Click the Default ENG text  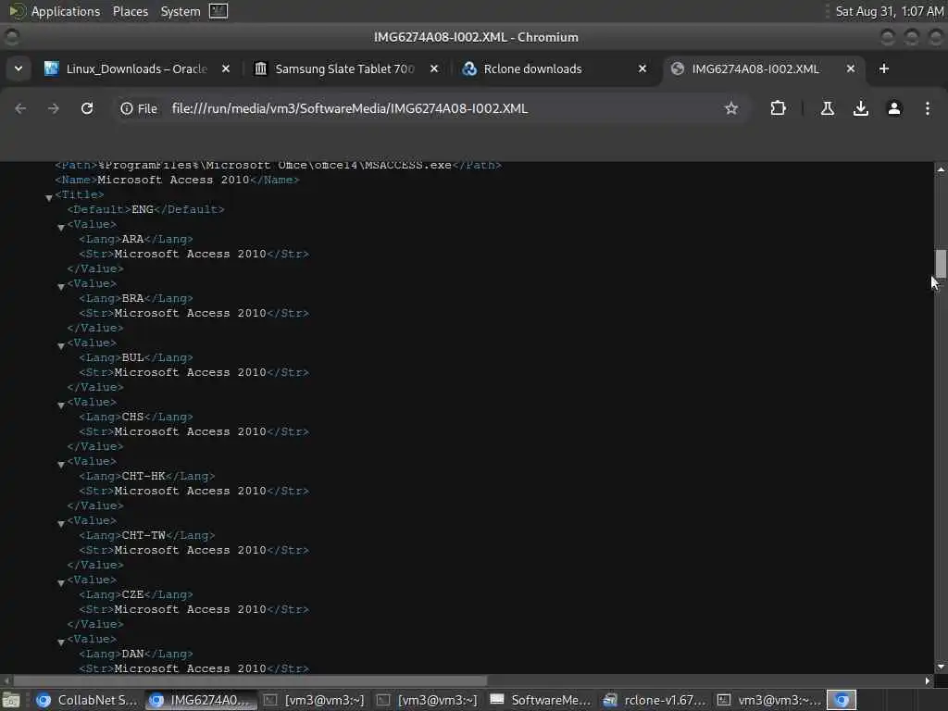click(x=143, y=209)
